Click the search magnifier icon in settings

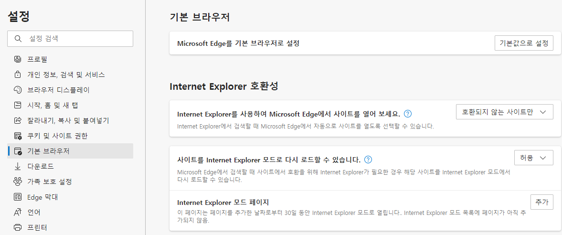[x=18, y=39]
